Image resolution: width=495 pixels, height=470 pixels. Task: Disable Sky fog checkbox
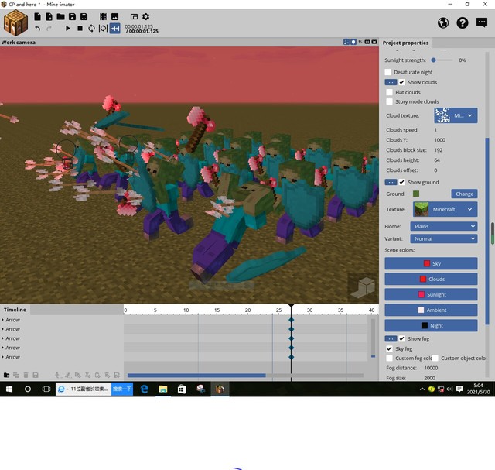click(x=390, y=348)
